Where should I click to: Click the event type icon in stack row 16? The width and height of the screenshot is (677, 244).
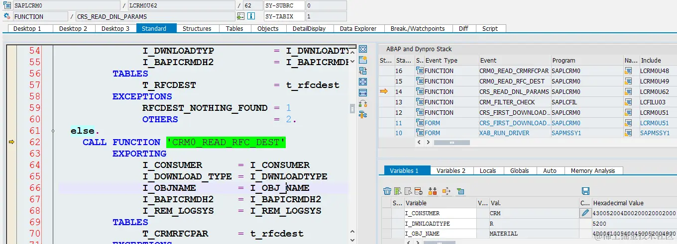point(420,71)
